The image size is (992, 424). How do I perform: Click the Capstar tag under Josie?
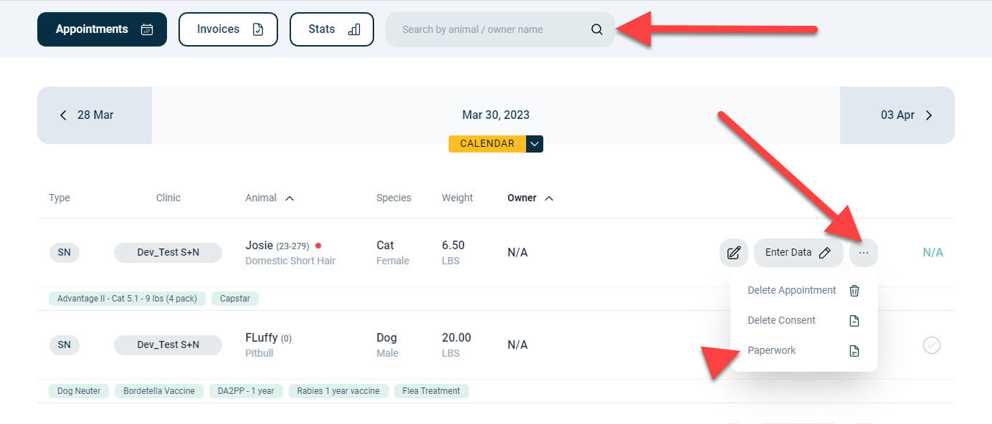[235, 299]
